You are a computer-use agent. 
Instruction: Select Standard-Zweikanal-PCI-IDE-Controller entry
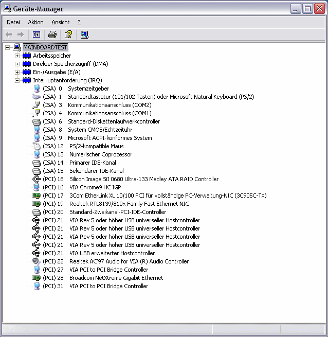pyautogui.click(x=118, y=212)
